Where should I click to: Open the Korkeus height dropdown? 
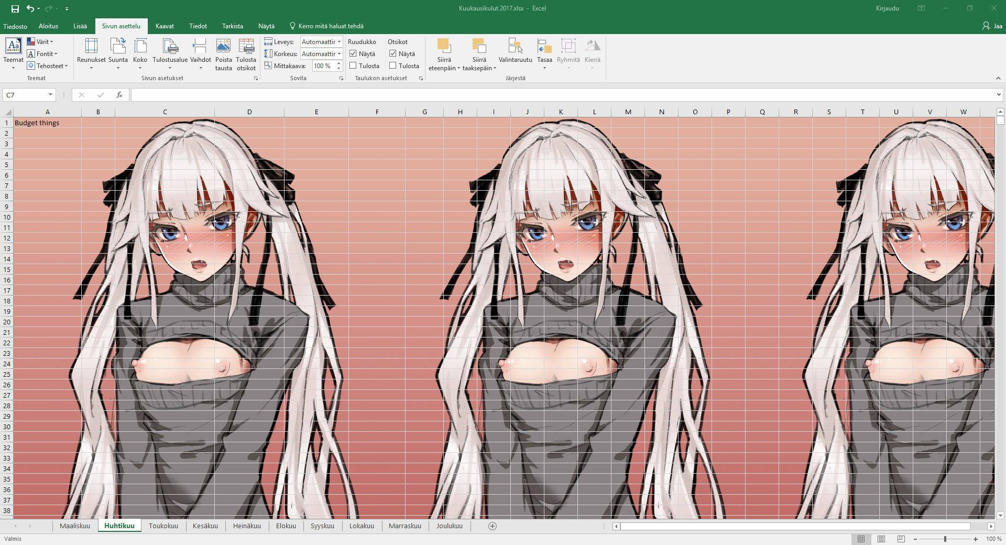339,53
